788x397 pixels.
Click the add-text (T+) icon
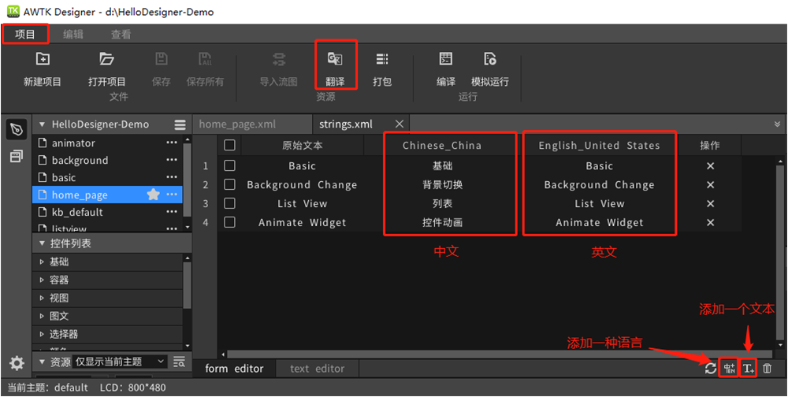point(749,369)
